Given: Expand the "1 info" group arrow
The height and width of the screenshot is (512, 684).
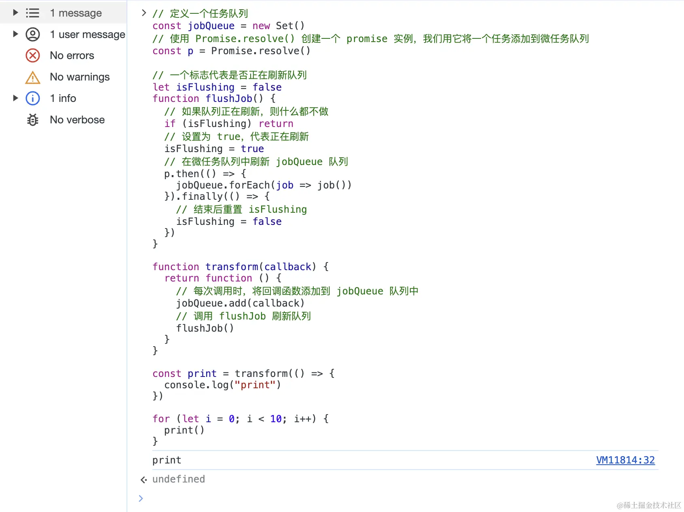Looking at the screenshot, I should [15, 98].
